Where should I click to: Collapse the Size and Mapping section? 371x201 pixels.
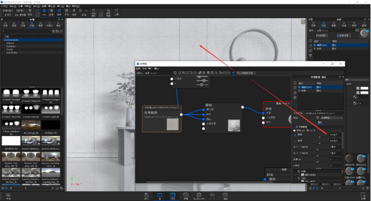point(294,127)
